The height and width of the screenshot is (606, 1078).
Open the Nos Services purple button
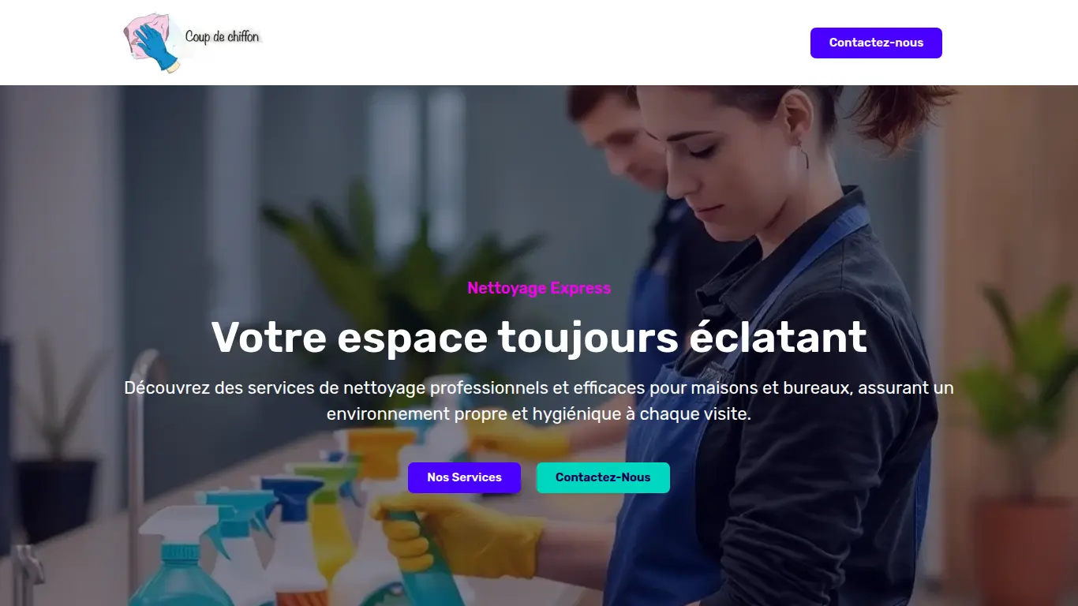(464, 477)
